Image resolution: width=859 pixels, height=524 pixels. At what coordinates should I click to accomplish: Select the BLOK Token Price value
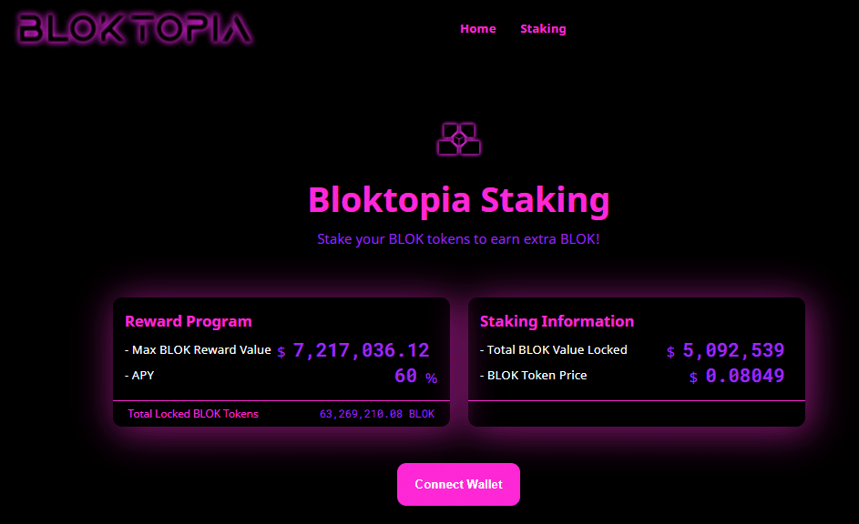point(744,375)
